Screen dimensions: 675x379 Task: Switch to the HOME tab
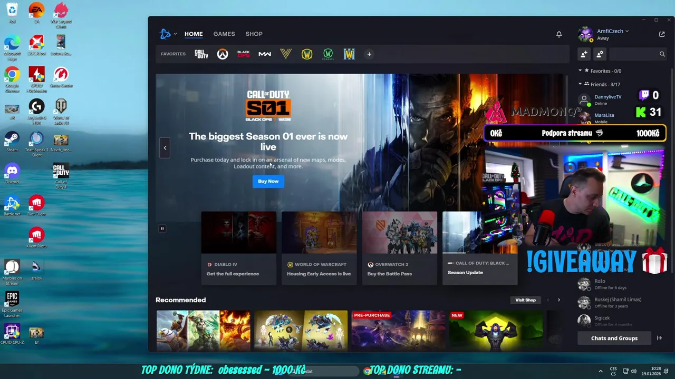pyautogui.click(x=194, y=34)
